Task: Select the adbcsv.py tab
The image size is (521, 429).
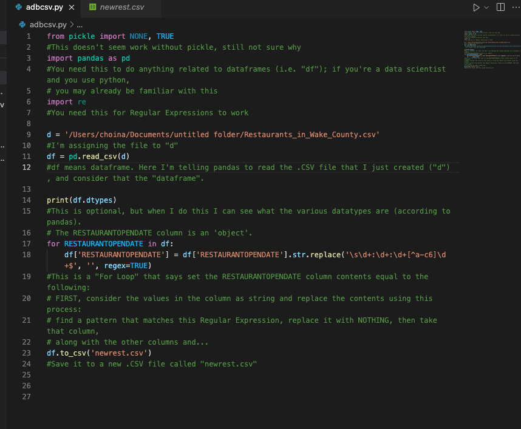Action: 44,7
